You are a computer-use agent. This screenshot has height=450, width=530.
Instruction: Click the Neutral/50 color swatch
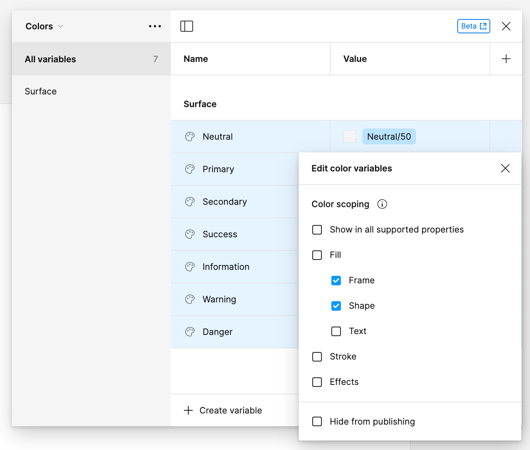[x=349, y=136]
